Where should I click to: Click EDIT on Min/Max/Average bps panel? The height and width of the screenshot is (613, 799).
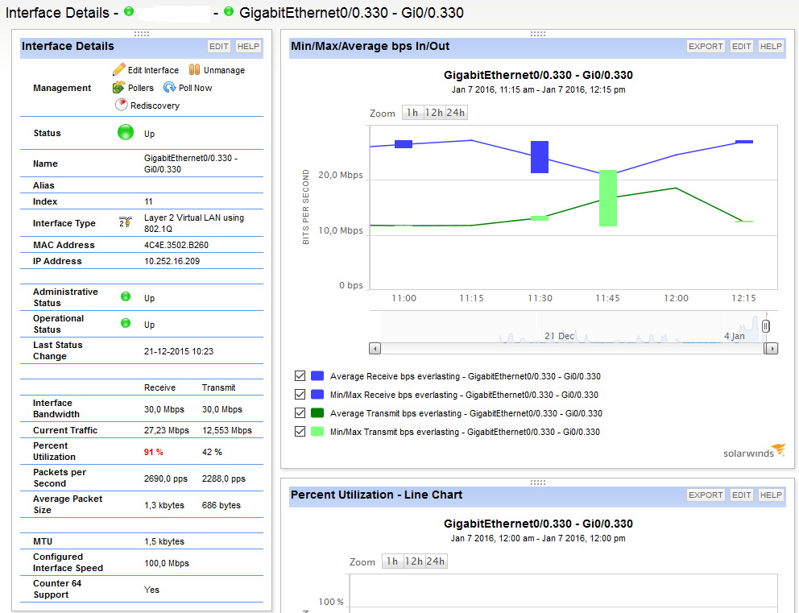[x=742, y=47]
